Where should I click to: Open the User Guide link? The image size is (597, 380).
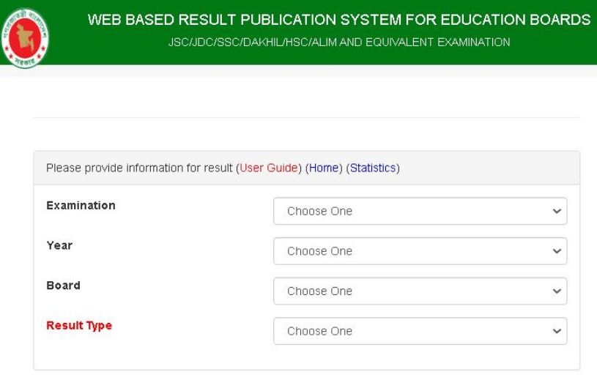point(268,168)
